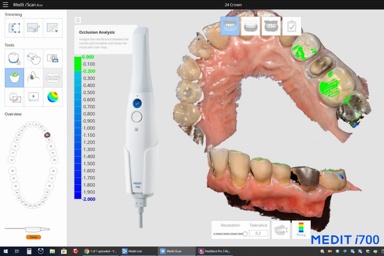Activate the HD camera capture tool
This screenshot has height=256, width=384.
[x=53, y=58]
